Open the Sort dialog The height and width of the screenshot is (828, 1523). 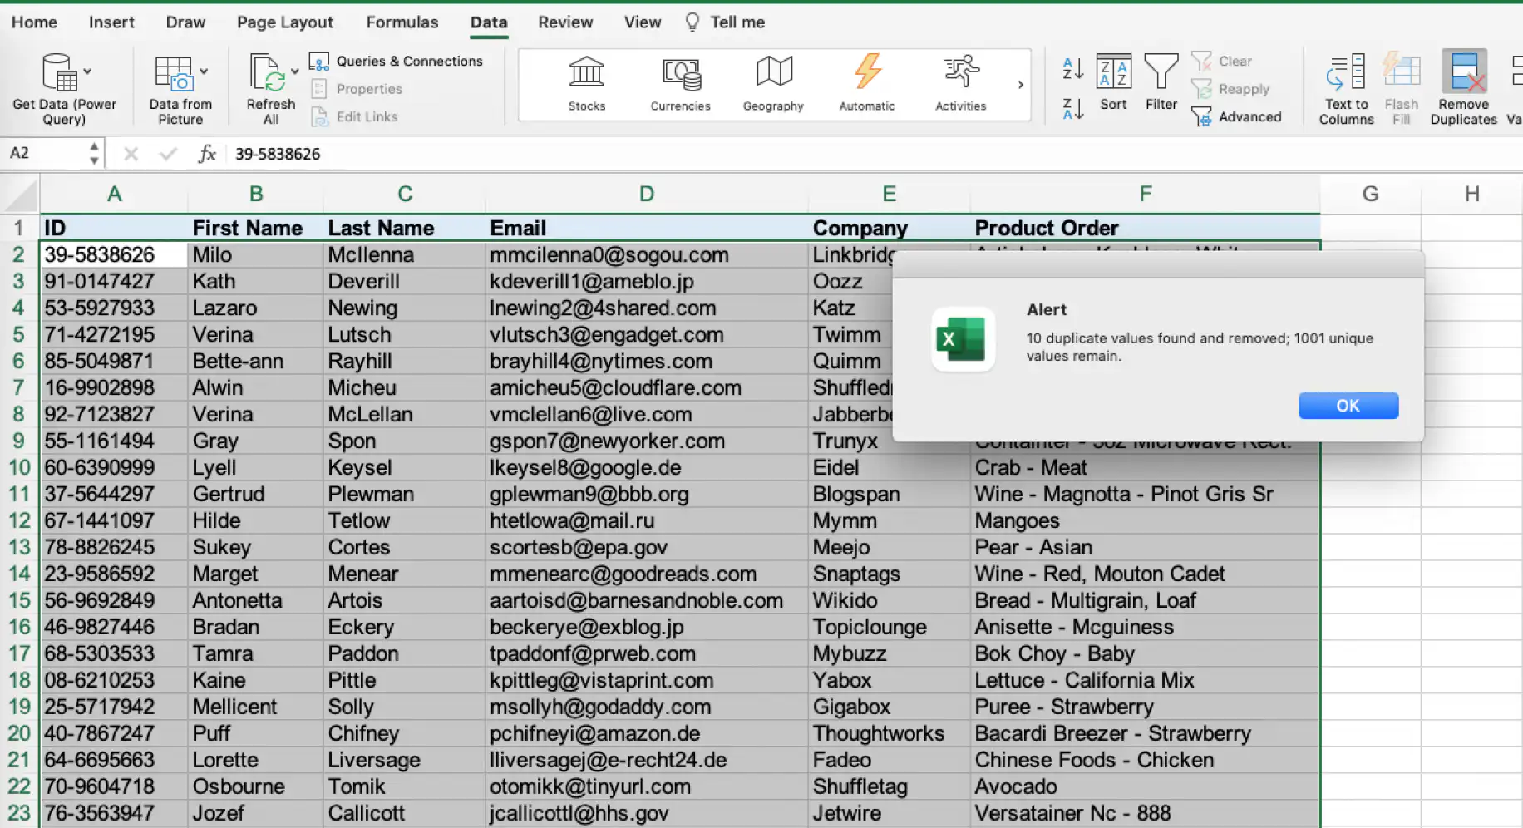(1113, 81)
